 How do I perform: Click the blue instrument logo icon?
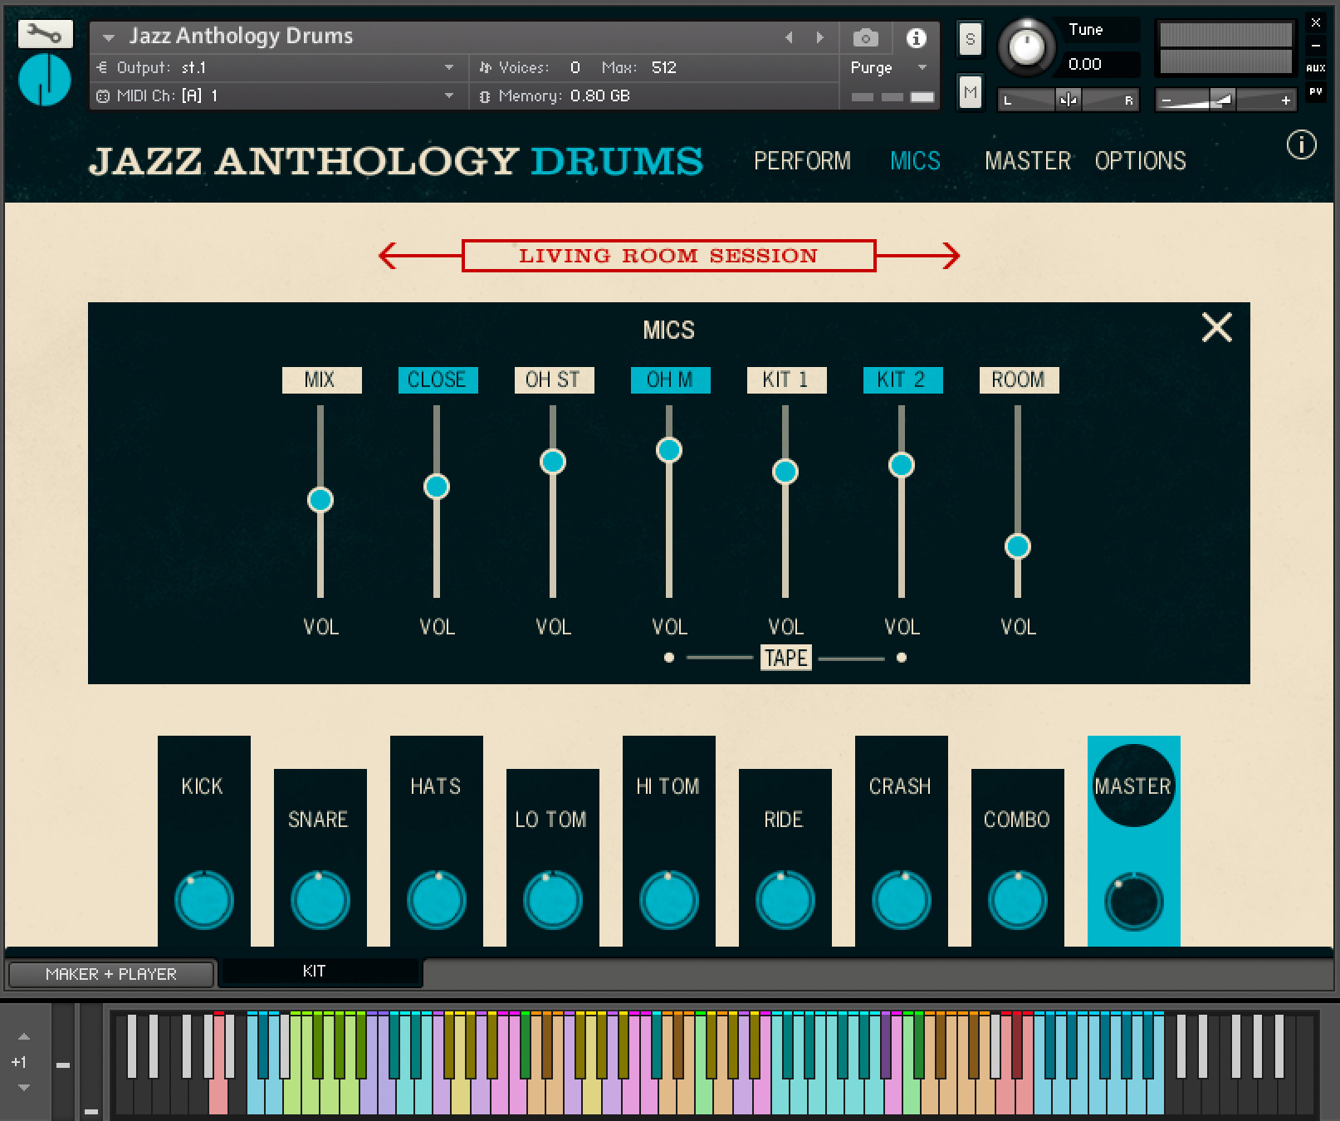(x=45, y=81)
